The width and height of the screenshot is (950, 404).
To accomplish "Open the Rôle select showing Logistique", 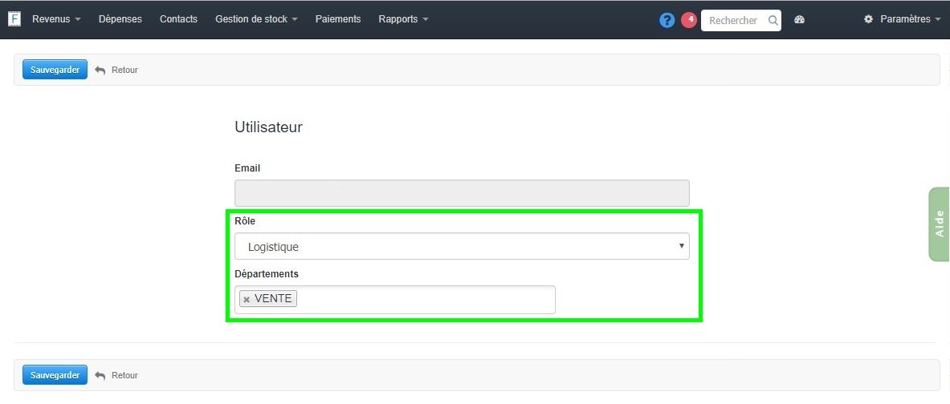I will 462,246.
